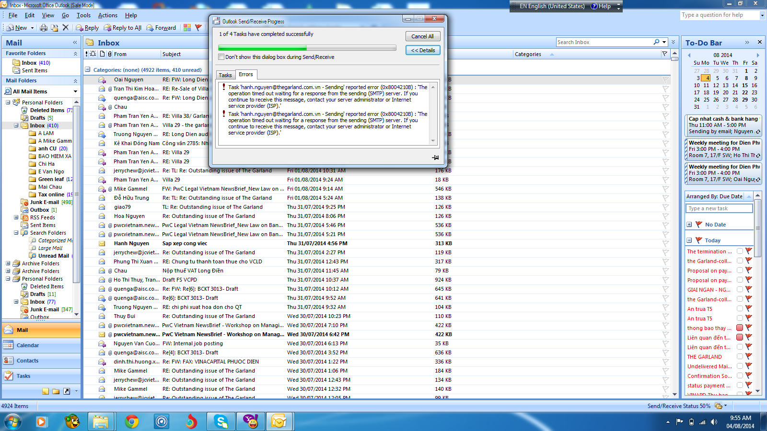The image size is (767, 431).
Task: Toggle category box for 'GIAI NGAN' task
Action: click(740, 290)
